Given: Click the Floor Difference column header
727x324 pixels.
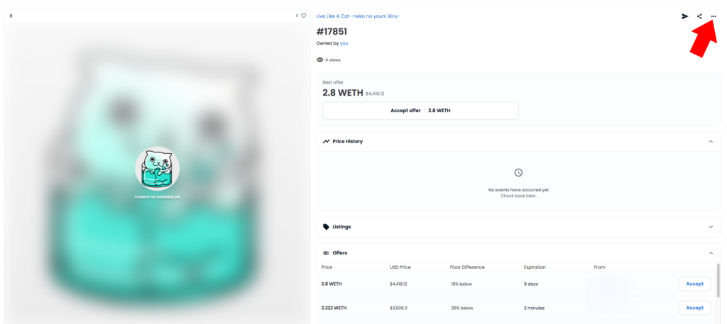Looking at the screenshot, I should point(467,267).
